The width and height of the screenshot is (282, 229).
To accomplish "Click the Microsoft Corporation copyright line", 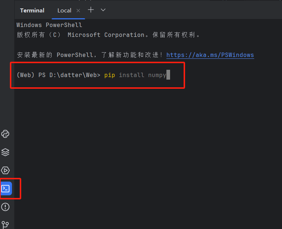I will [x=109, y=35].
